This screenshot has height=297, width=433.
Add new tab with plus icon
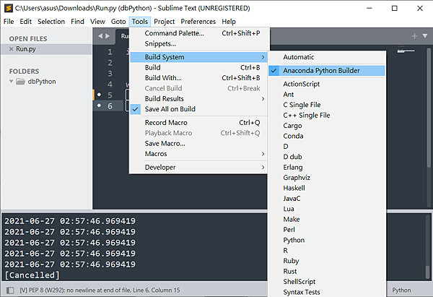pyautogui.click(x=414, y=36)
